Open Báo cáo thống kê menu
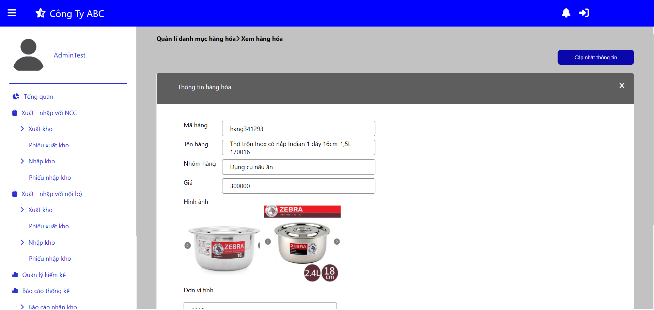654x310 pixels. (x=46, y=291)
